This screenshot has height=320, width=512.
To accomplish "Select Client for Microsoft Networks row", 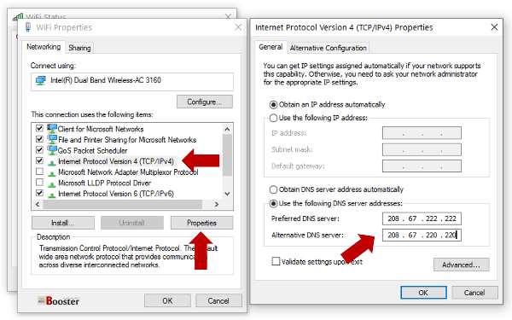I will pyautogui.click(x=101, y=129).
